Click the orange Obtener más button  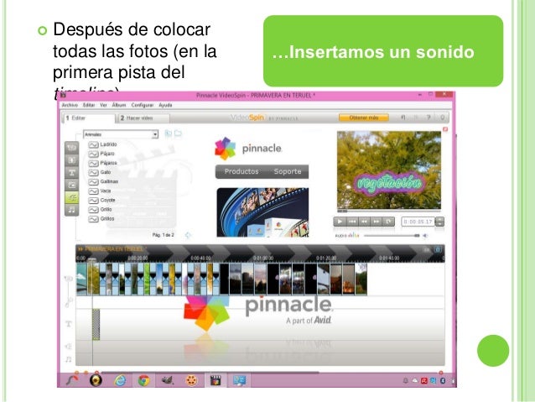[364, 117]
